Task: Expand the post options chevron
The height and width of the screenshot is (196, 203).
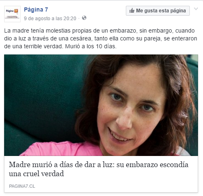Action: point(196,9)
